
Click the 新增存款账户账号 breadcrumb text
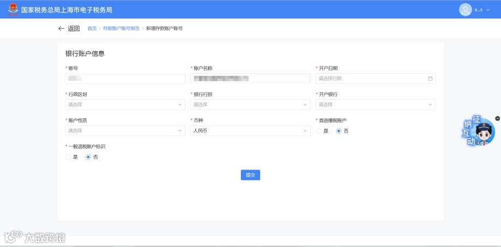click(x=164, y=28)
